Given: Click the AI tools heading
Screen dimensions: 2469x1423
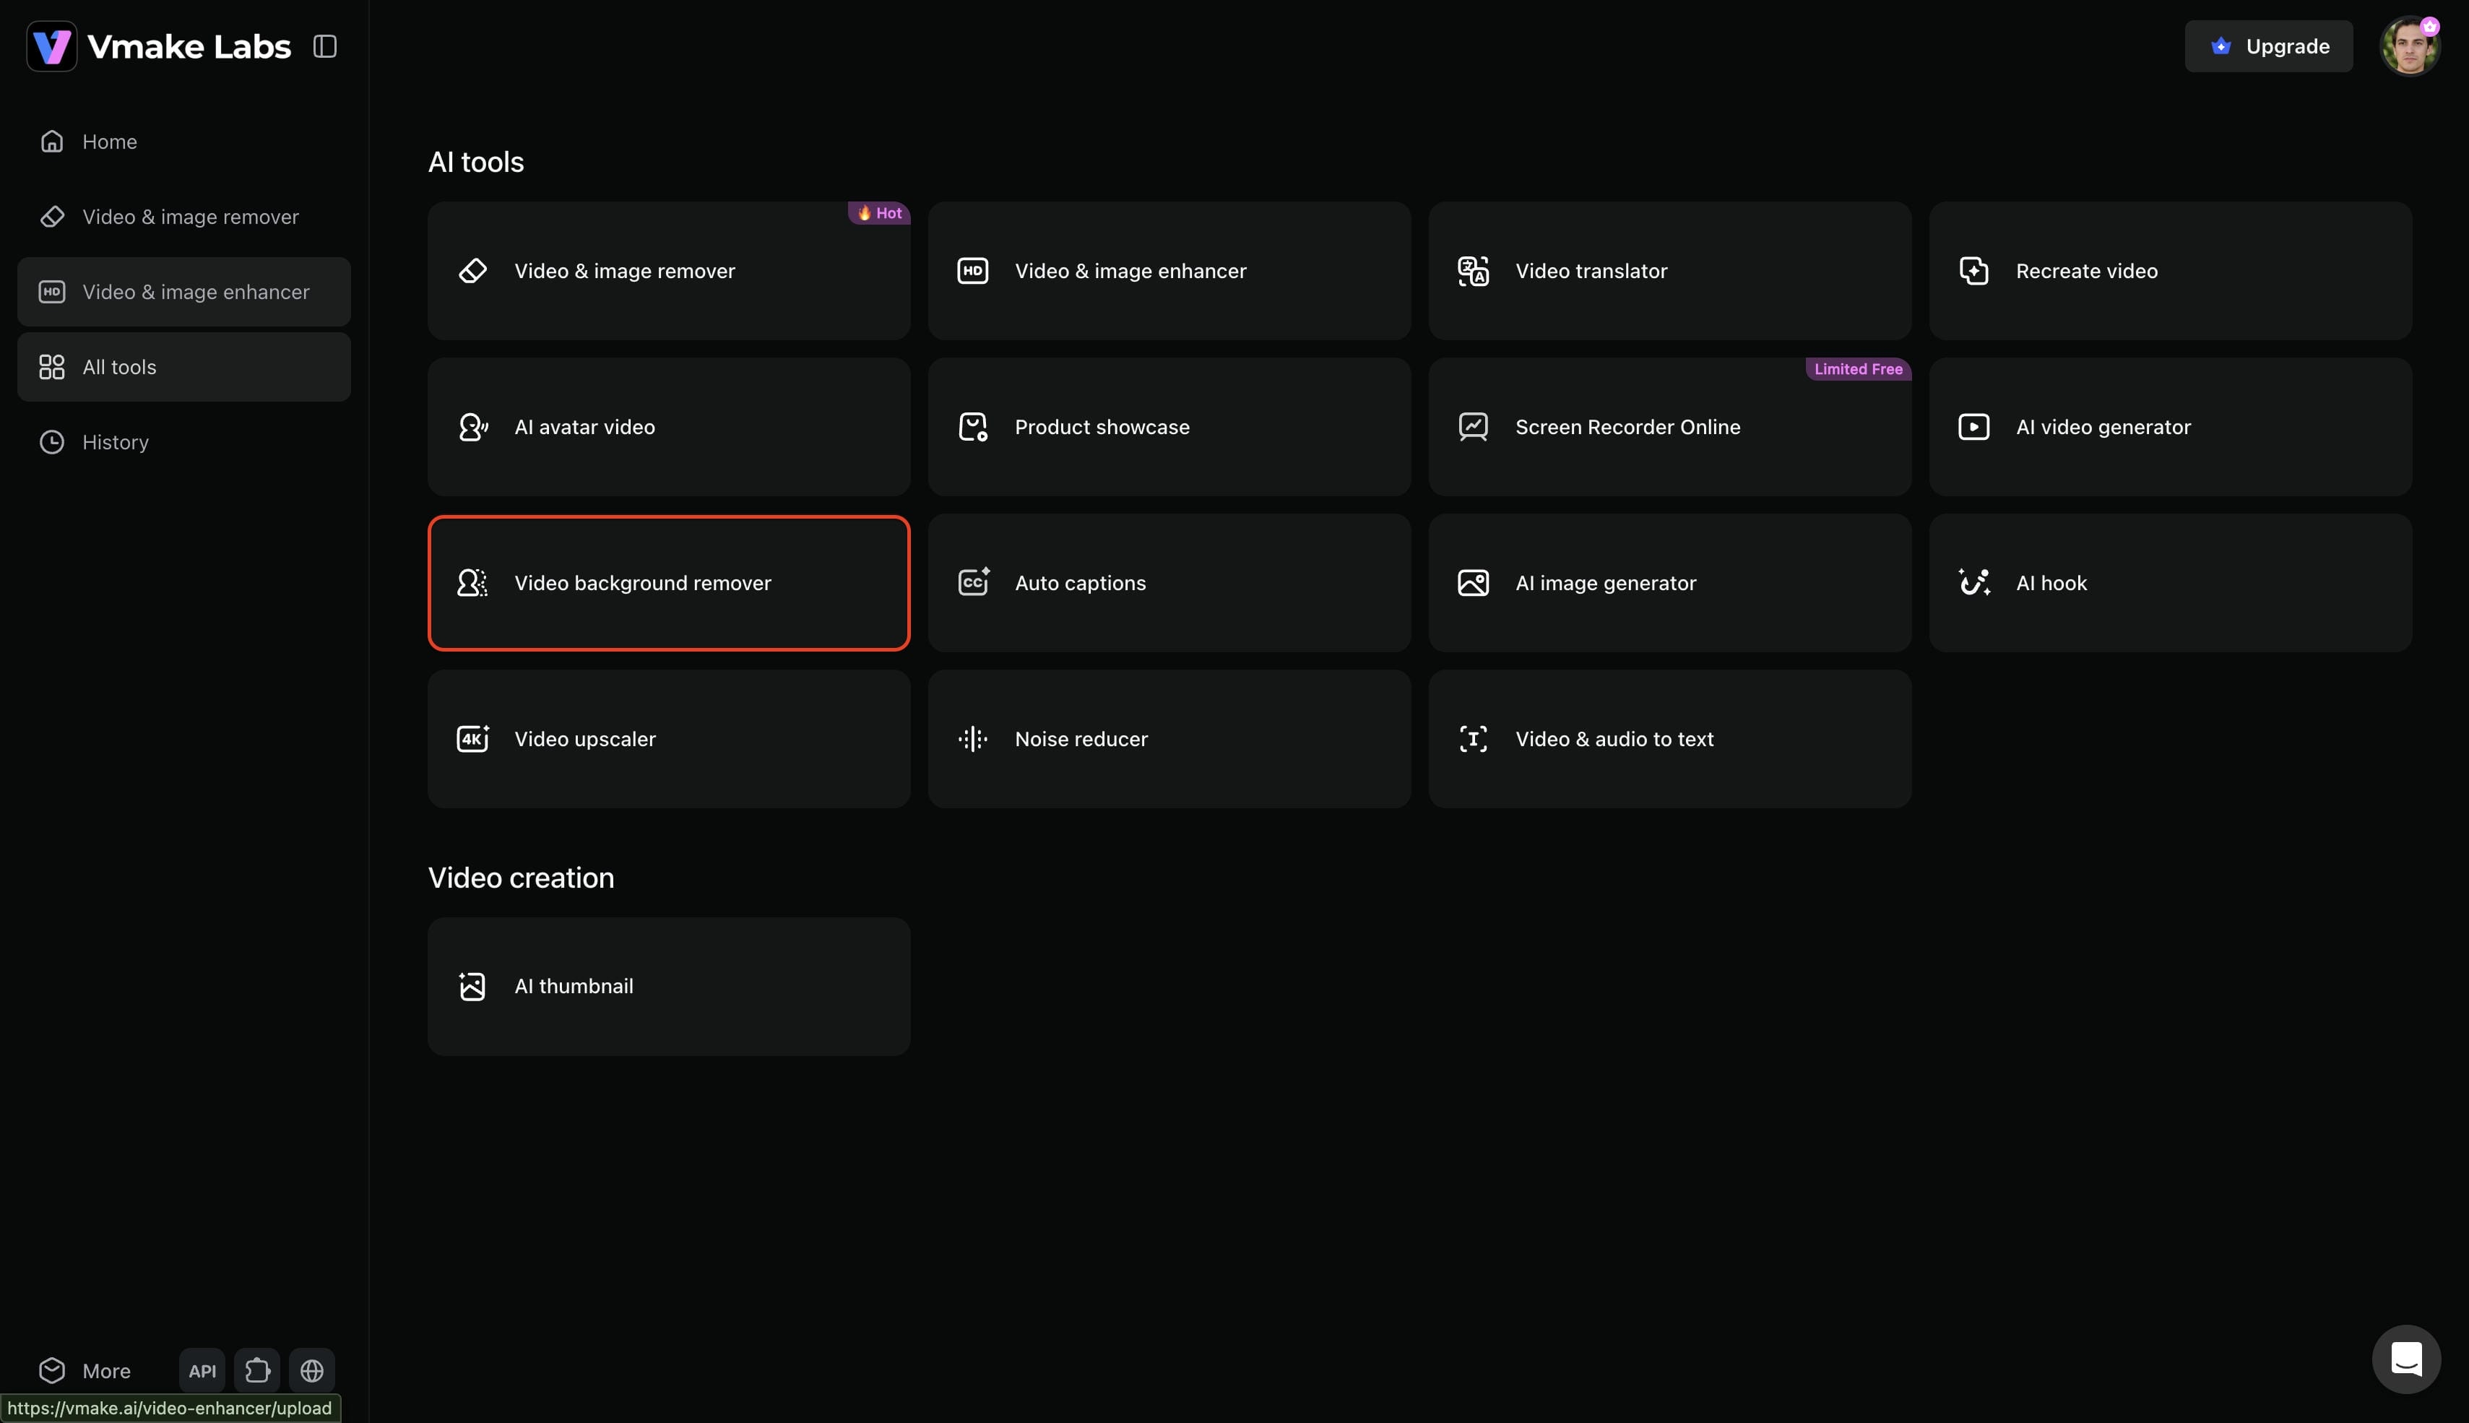Looking at the screenshot, I should (476, 163).
